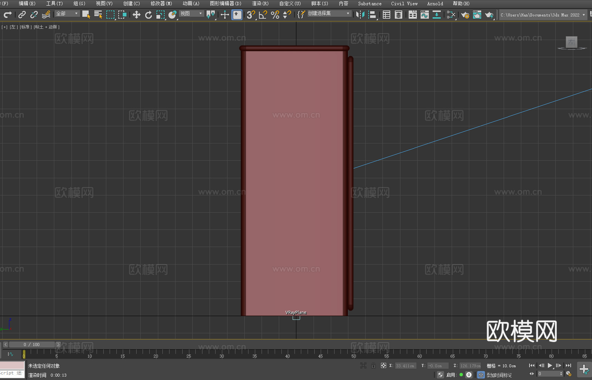
Task: Click the Mirror tool icon
Action: pos(360,15)
